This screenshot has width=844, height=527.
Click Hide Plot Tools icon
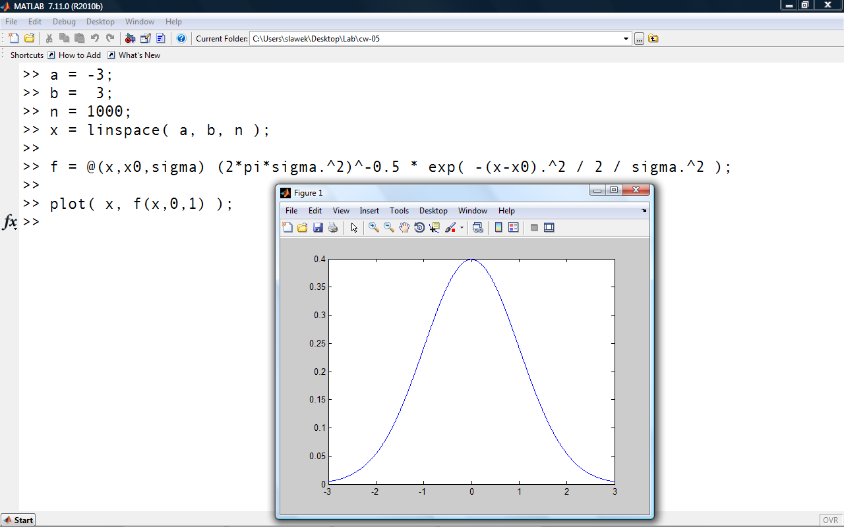534,228
